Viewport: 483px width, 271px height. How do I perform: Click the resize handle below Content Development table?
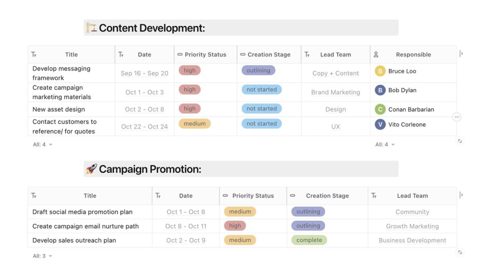coord(460,141)
